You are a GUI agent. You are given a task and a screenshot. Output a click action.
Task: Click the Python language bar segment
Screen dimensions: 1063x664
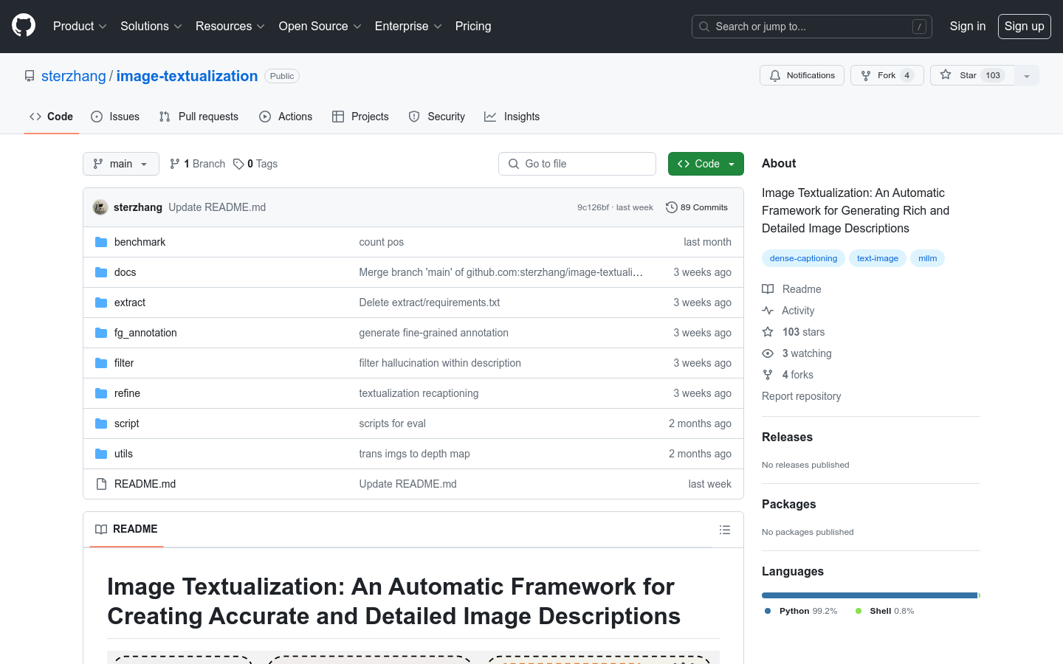pyautogui.click(x=870, y=595)
